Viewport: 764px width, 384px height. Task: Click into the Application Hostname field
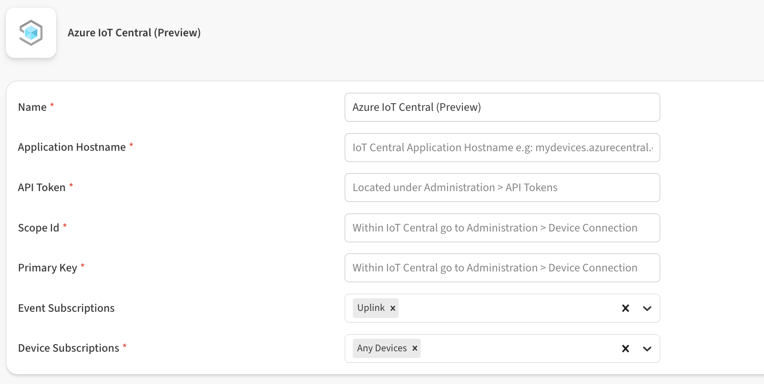tap(502, 148)
